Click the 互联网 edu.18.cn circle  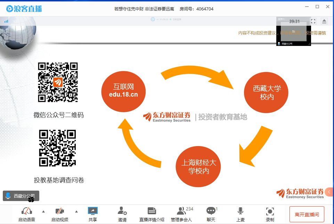coord(123,91)
